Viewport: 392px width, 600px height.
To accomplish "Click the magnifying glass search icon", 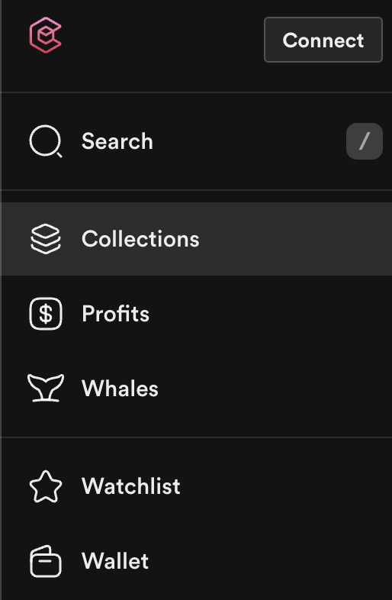I will 46,141.
